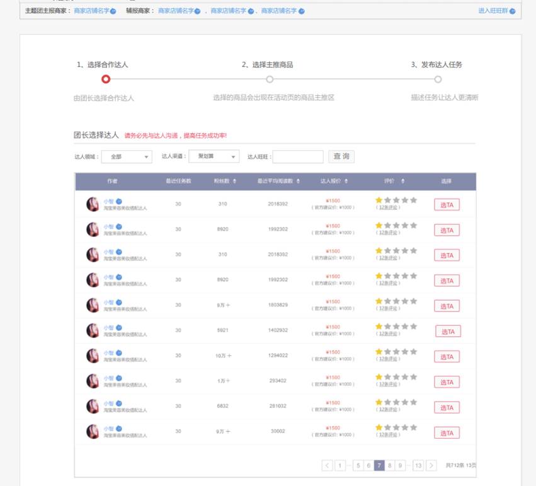Screen dimensions: 536x486
Task: Open 小智 name link in 293402 reads row
Action: point(109,378)
